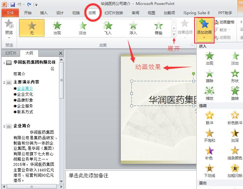Open the 动画 group dialog launcher
The height and width of the screenshot is (189, 243).
[x=192, y=45]
